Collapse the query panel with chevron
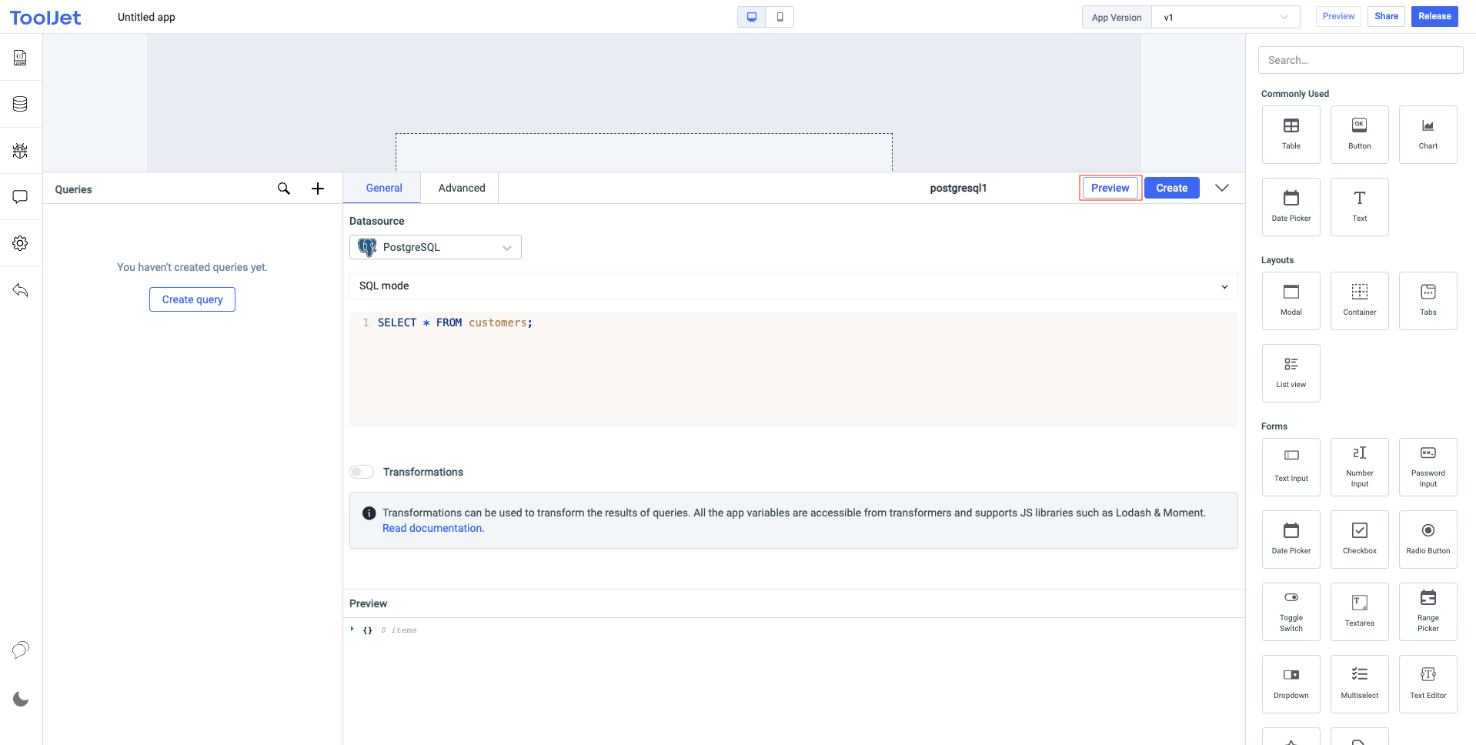 tap(1221, 188)
